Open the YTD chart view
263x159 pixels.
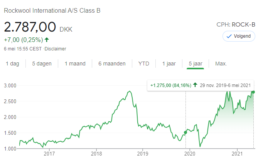144,64
